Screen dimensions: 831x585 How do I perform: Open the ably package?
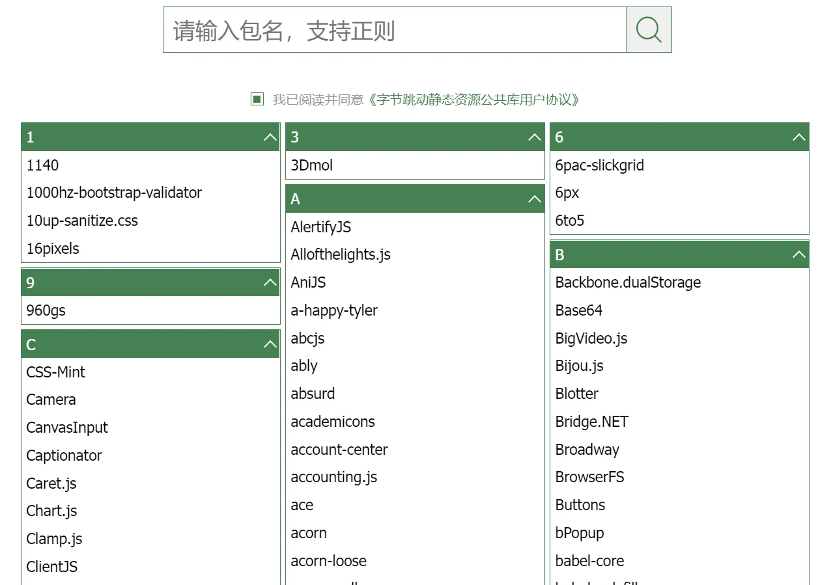(x=304, y=366)
